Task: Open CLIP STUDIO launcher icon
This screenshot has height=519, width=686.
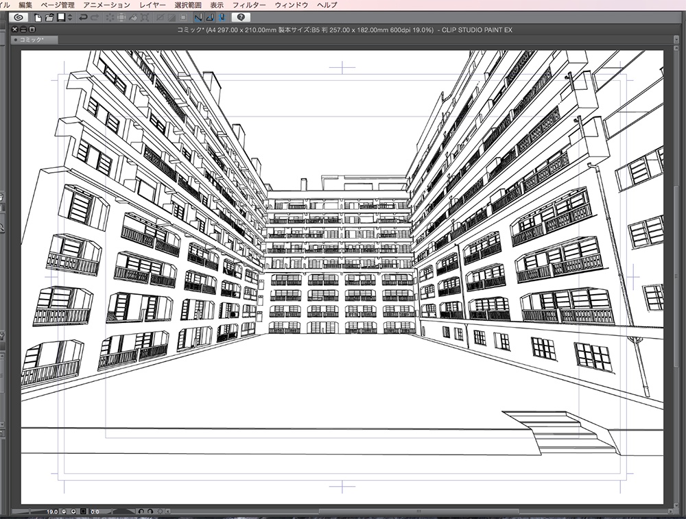Action: click(19, 18)
